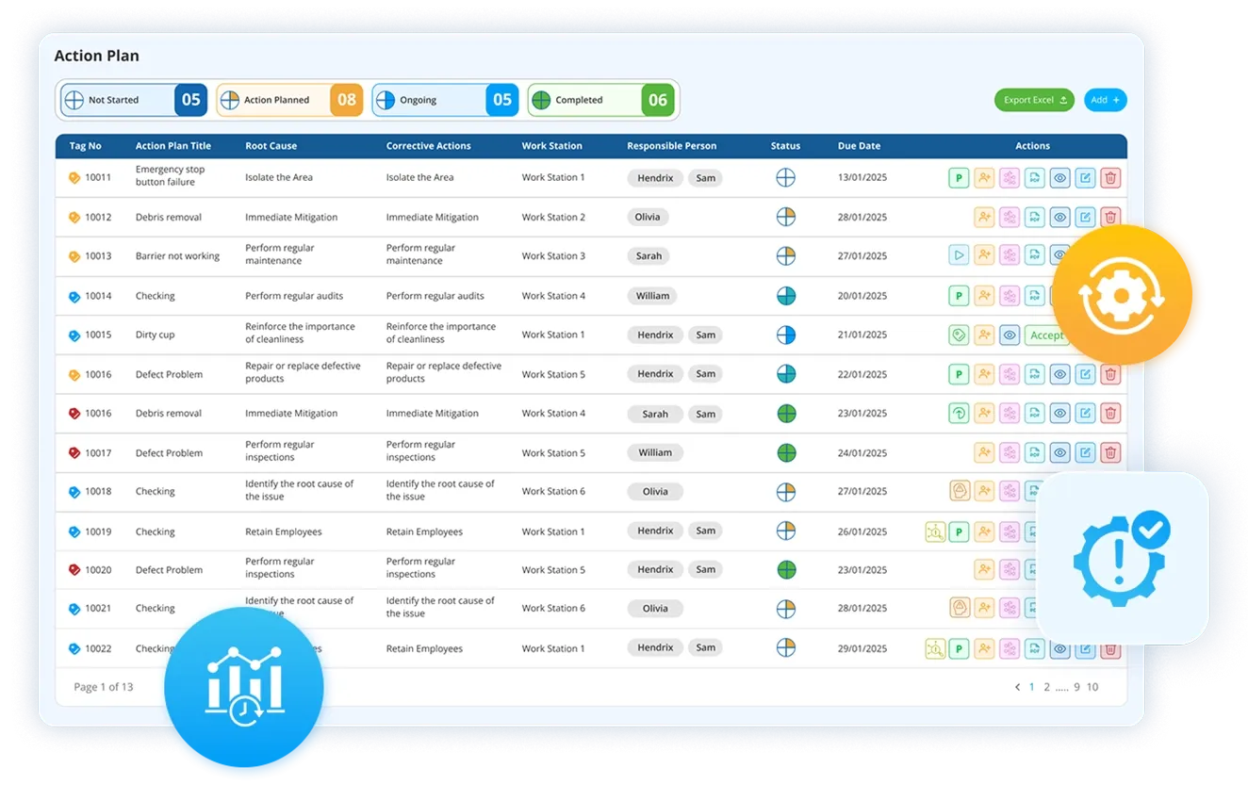Start action 10013 with the play icon
1248x801 pixels.
(x=959, y=254)
